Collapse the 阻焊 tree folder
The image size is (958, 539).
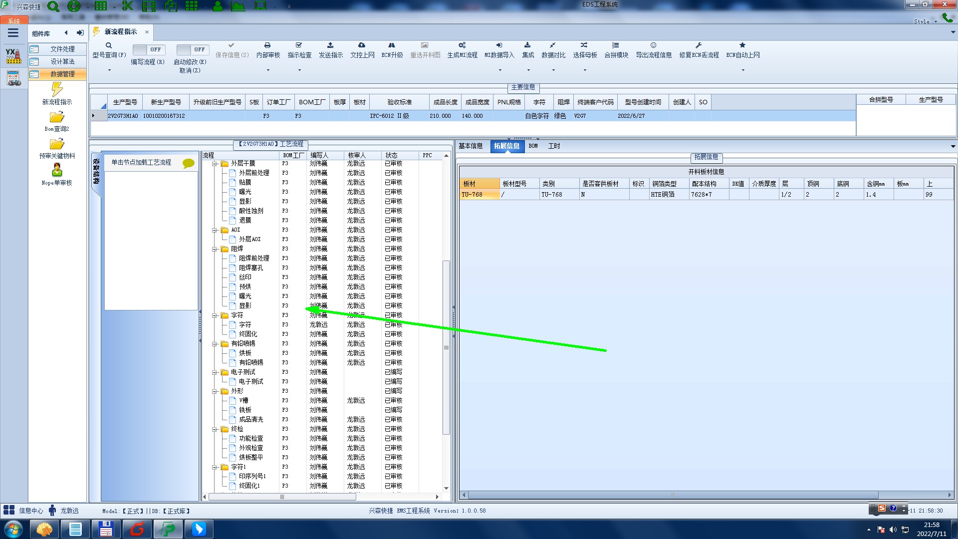pos(215,249)
